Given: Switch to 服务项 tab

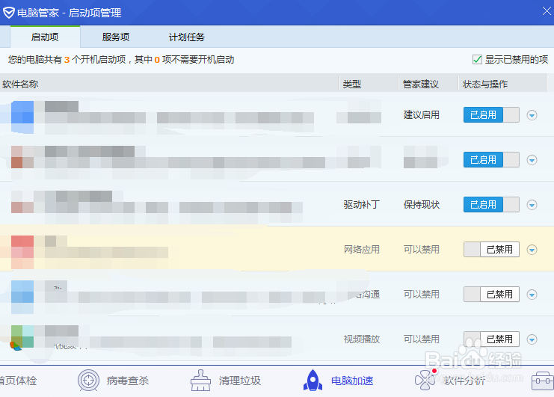Looking at the screenshot, I should pos(116,37).
